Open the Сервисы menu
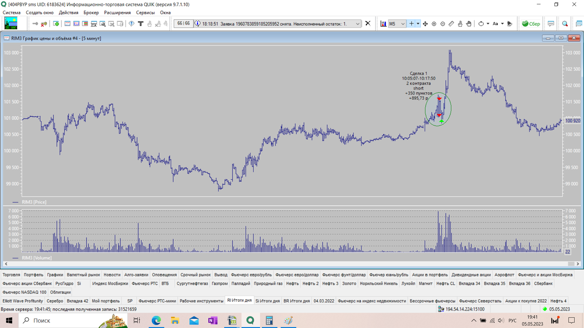 click(146, 12)
